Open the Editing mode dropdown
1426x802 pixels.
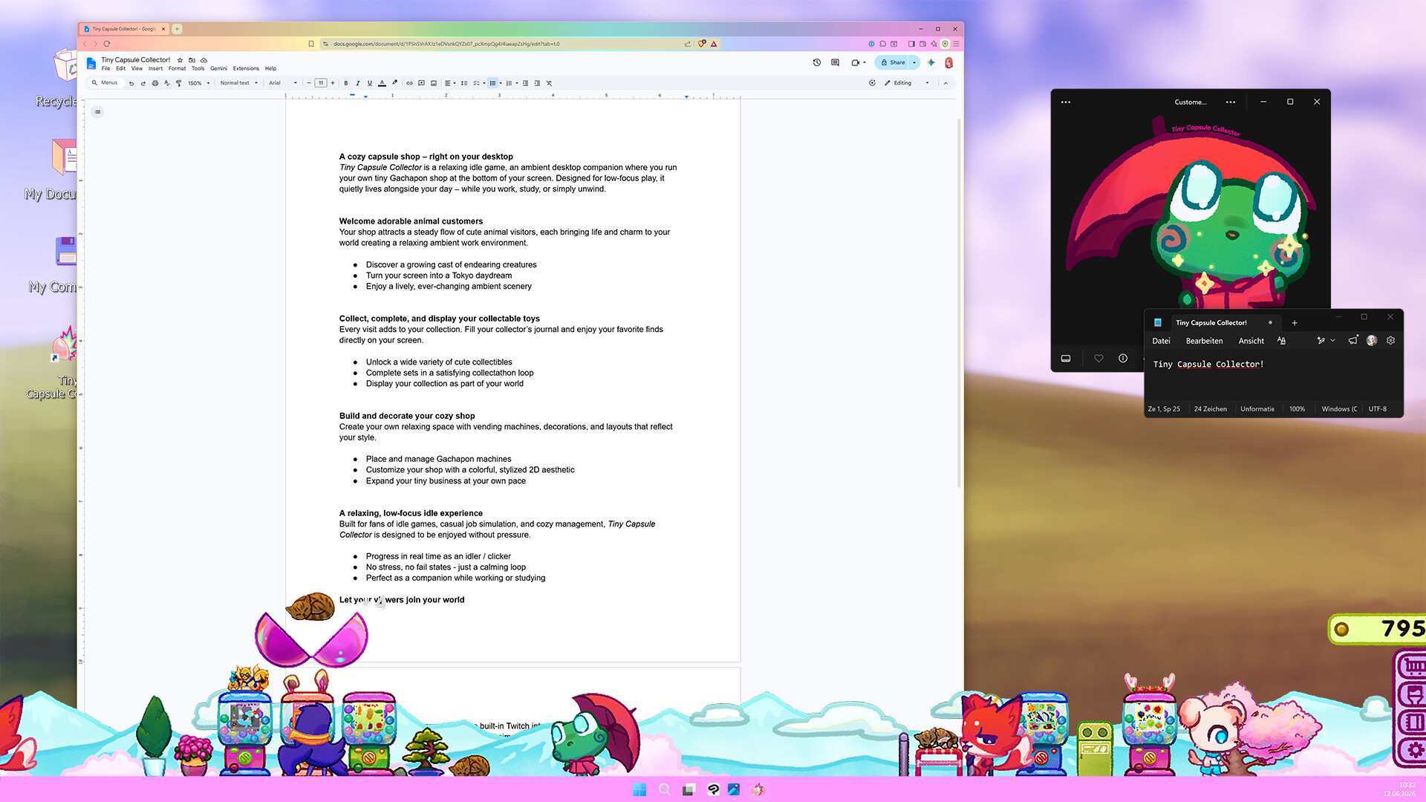907,83
